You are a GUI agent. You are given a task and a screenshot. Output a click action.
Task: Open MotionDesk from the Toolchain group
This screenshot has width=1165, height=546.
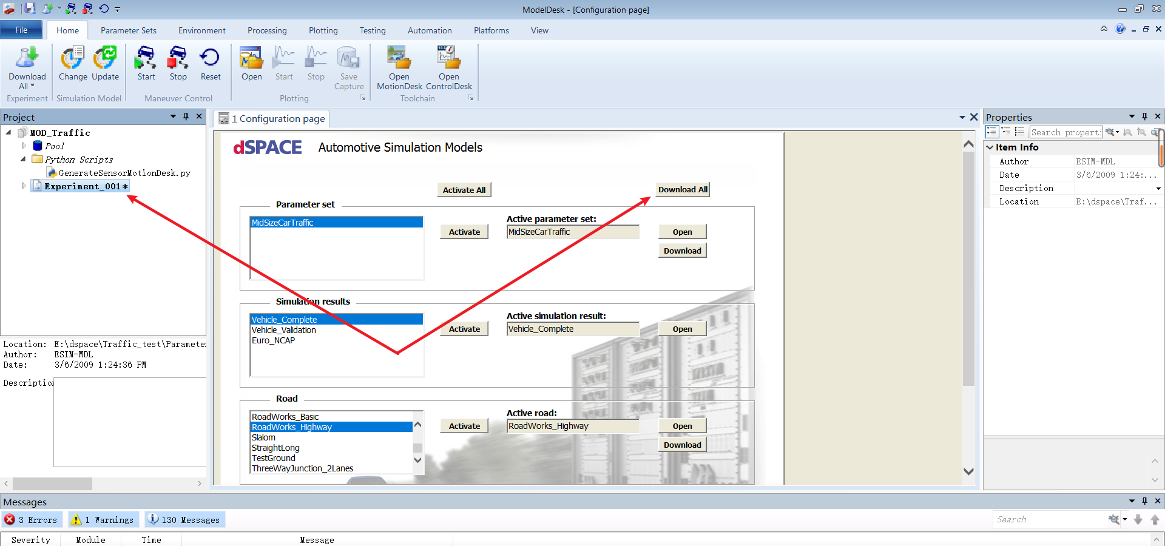tap(399, 67)
